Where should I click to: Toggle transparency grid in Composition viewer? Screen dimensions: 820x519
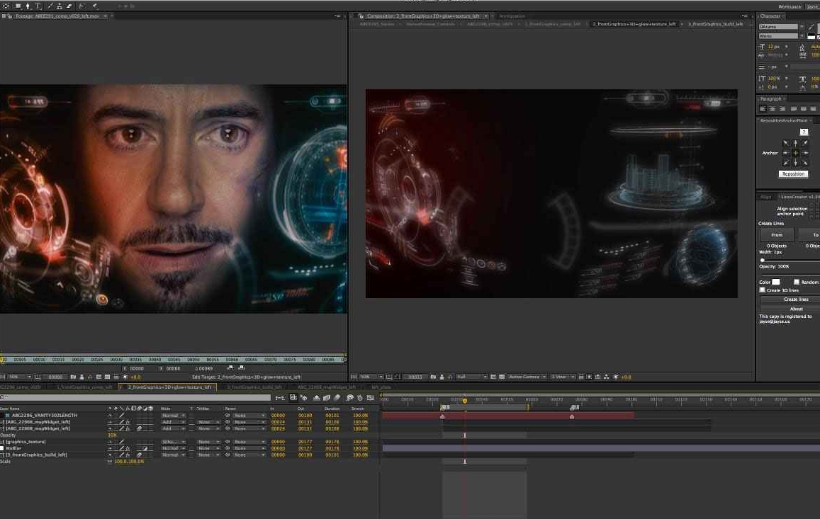coord(502,377)
